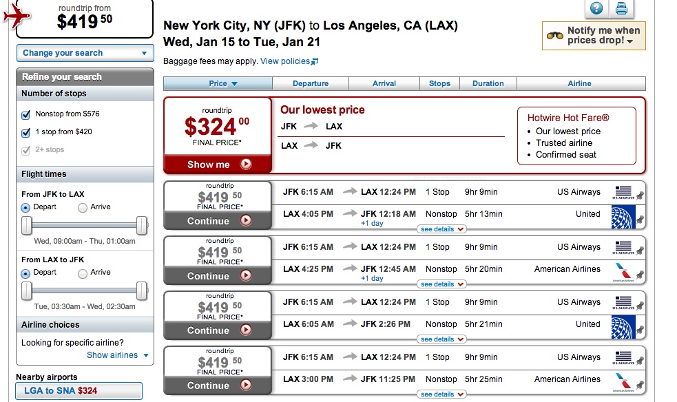This screenshot has width=677, height=402.
Task: Click the printer icon
Action: tap(621, 8)
